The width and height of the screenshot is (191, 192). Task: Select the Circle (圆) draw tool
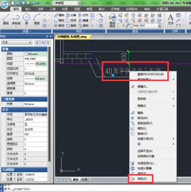coord(27,19)
